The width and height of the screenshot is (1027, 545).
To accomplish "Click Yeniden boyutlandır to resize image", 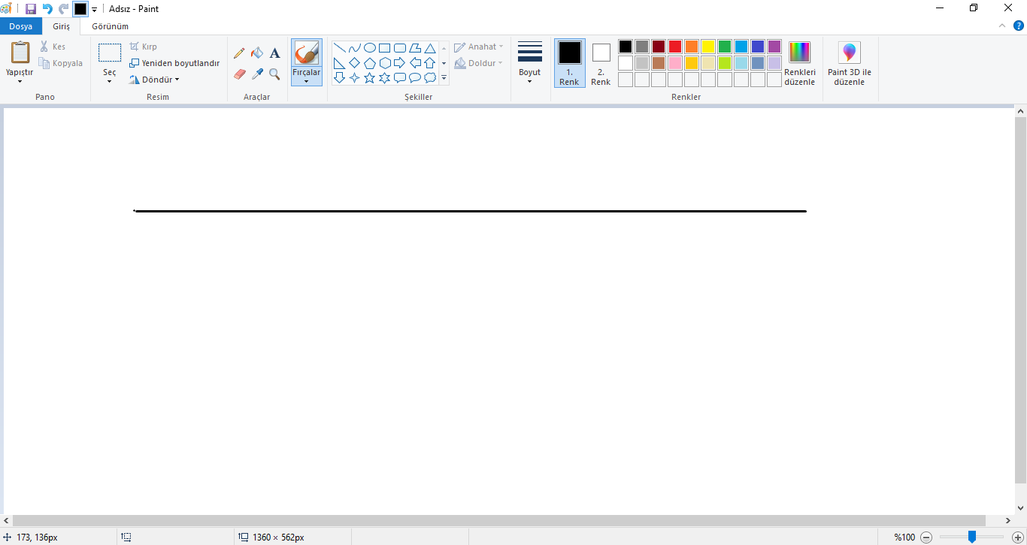I will [x=174, y=63].
